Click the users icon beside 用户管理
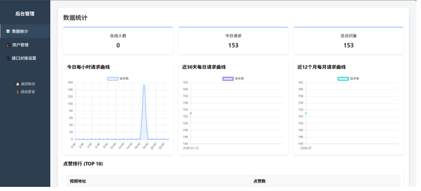The height and width of the screenshot is (191, 421). pyautogui.click(x=8, y=45)
